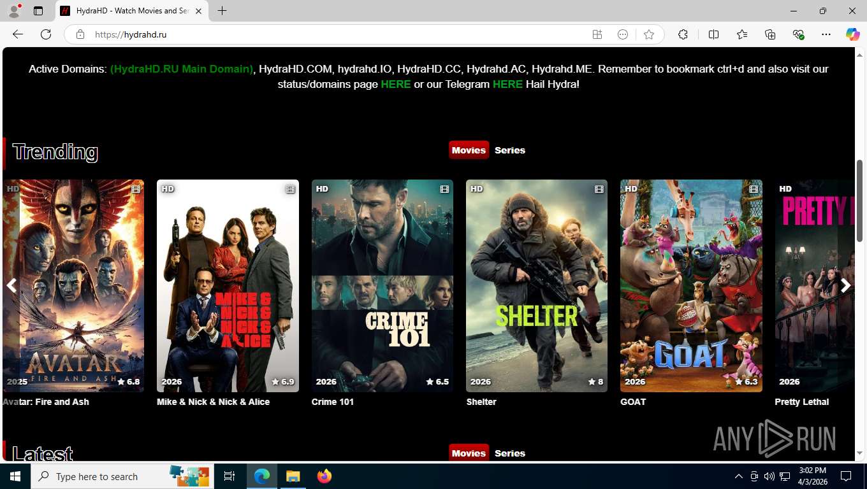Image resolution: width=867 pixels, height=489 pixels.
Task: Open the tab actions menu icon
Action: 38,11
